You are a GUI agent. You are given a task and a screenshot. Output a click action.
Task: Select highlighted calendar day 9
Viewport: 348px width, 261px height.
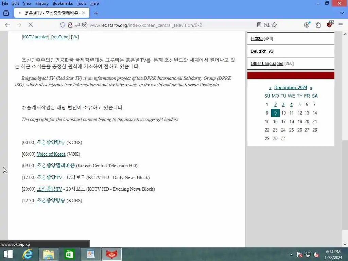coord(275,113)
